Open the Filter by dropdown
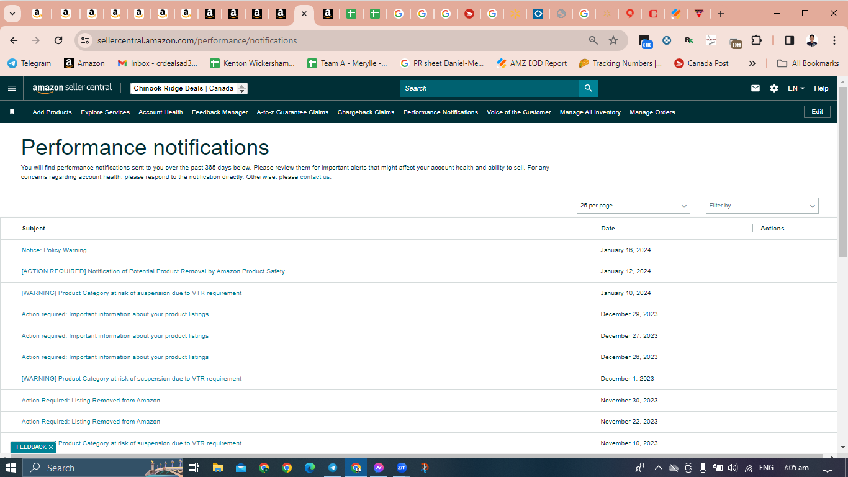Viewport: 848px width, 477px height. 762,206
